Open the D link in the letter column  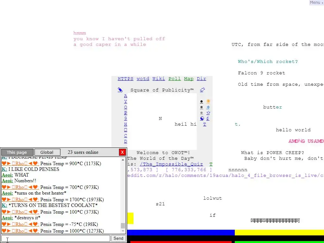pos(125,141)
